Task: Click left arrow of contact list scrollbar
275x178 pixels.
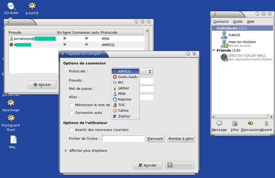Action: pyautogui.click(x=213, y=117)
